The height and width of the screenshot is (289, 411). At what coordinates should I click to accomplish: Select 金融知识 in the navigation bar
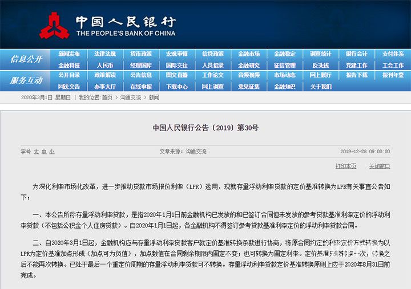tap(285, 87)
